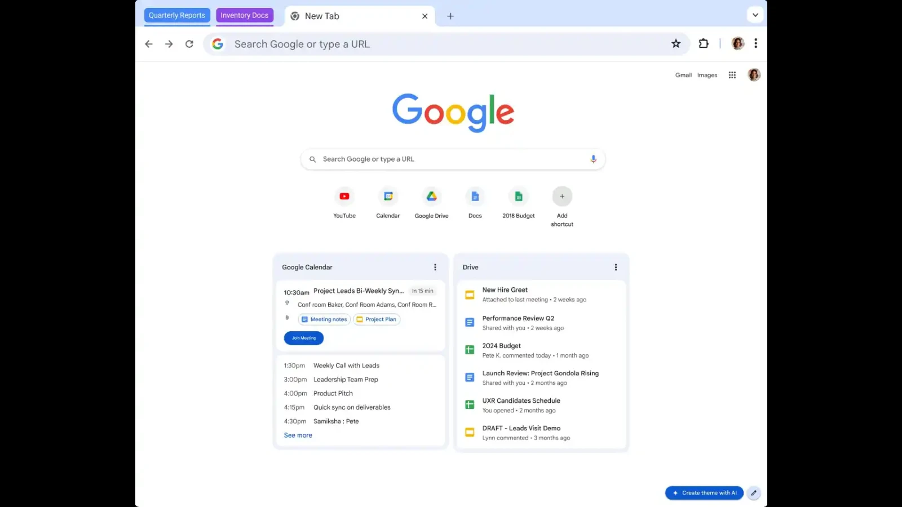Open the Extensions puzzle icon
The height and width of the screenshot is (507, 902).
pos(704,43)
